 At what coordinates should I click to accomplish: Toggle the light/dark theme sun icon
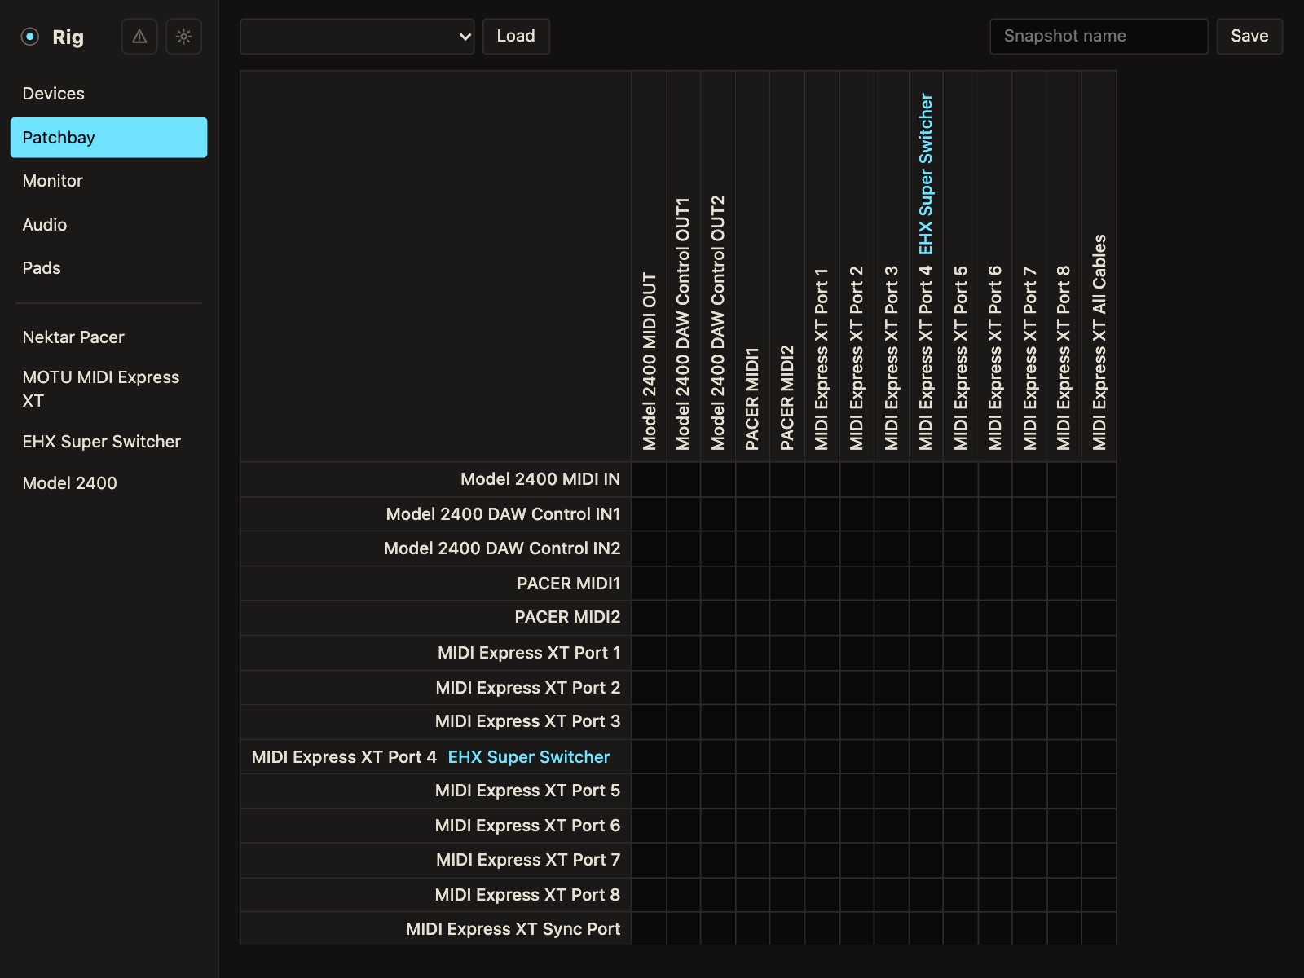coord(183,37)
